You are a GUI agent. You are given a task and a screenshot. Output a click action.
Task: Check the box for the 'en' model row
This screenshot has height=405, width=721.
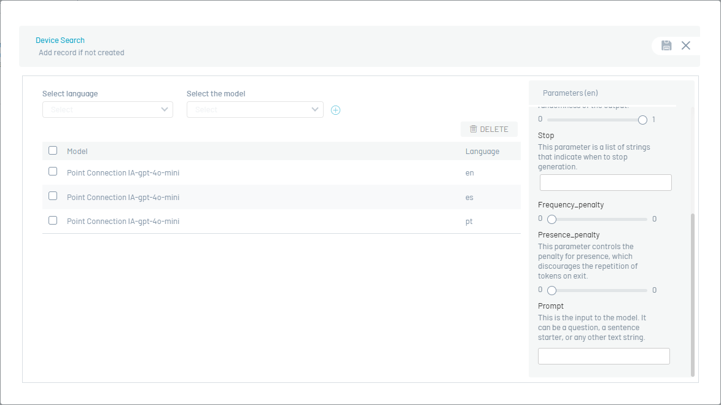pos(53,172)
